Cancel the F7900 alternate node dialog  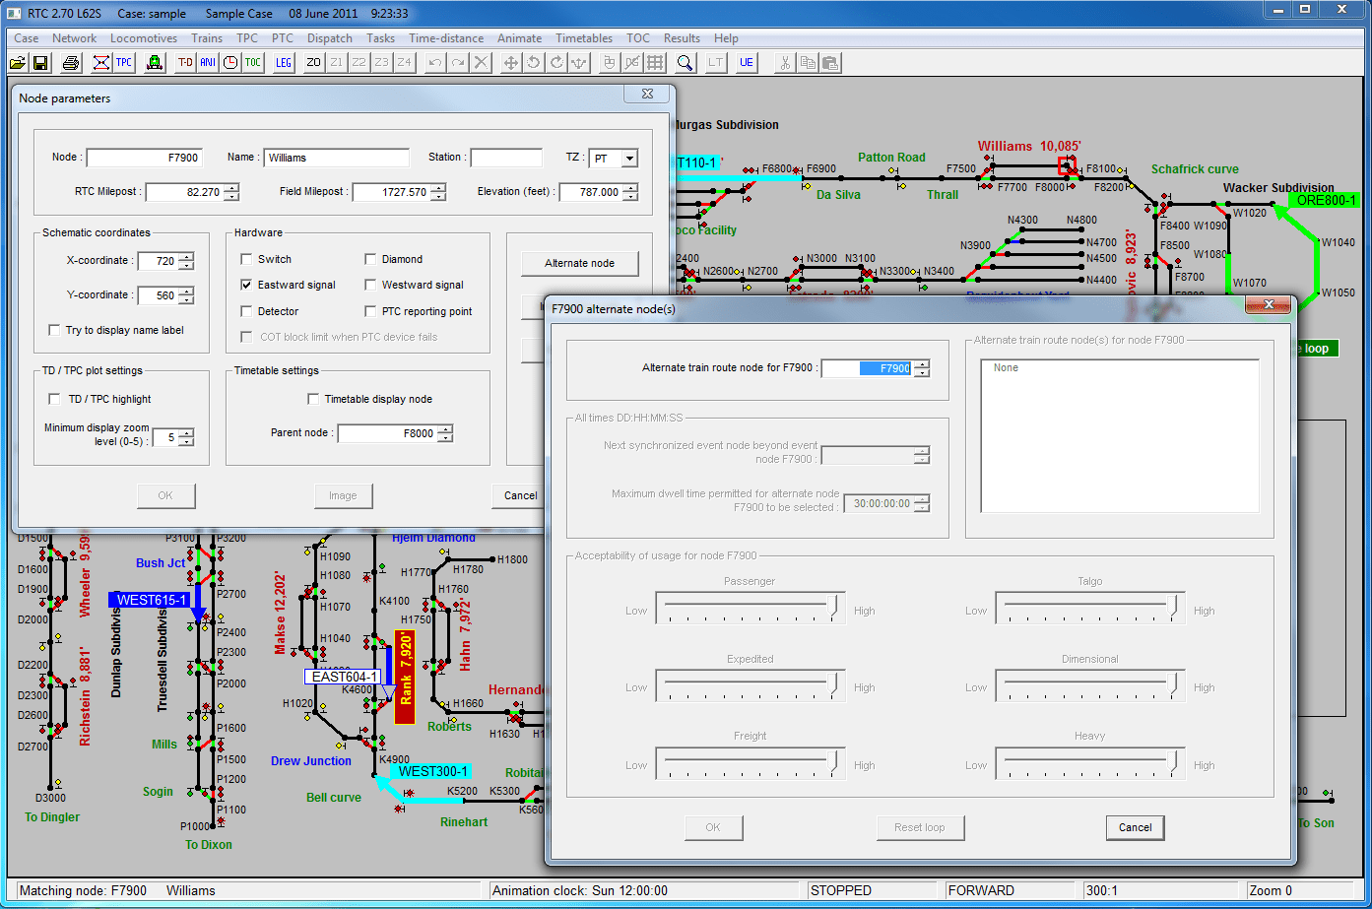[1135, 827]
